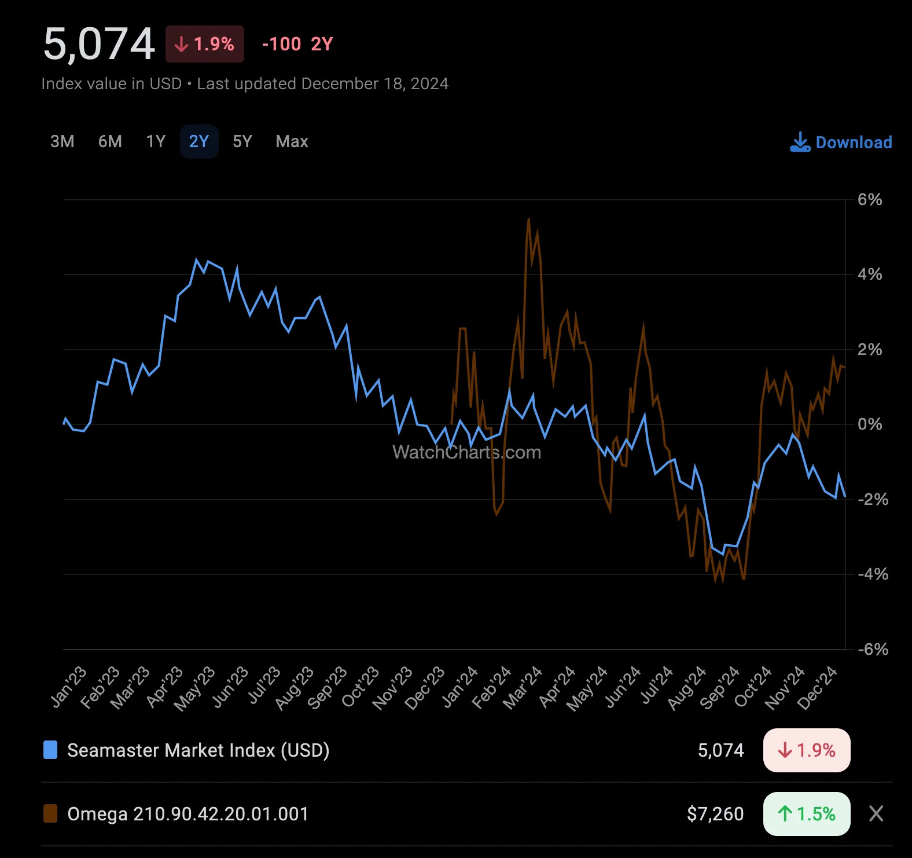Click the Sep'24 x-axis label

pyautogui.click(x=720, y=687)
